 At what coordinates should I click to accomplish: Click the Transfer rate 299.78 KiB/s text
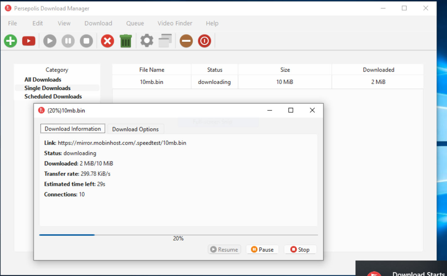pyautogui.click(x=77, y=174)
